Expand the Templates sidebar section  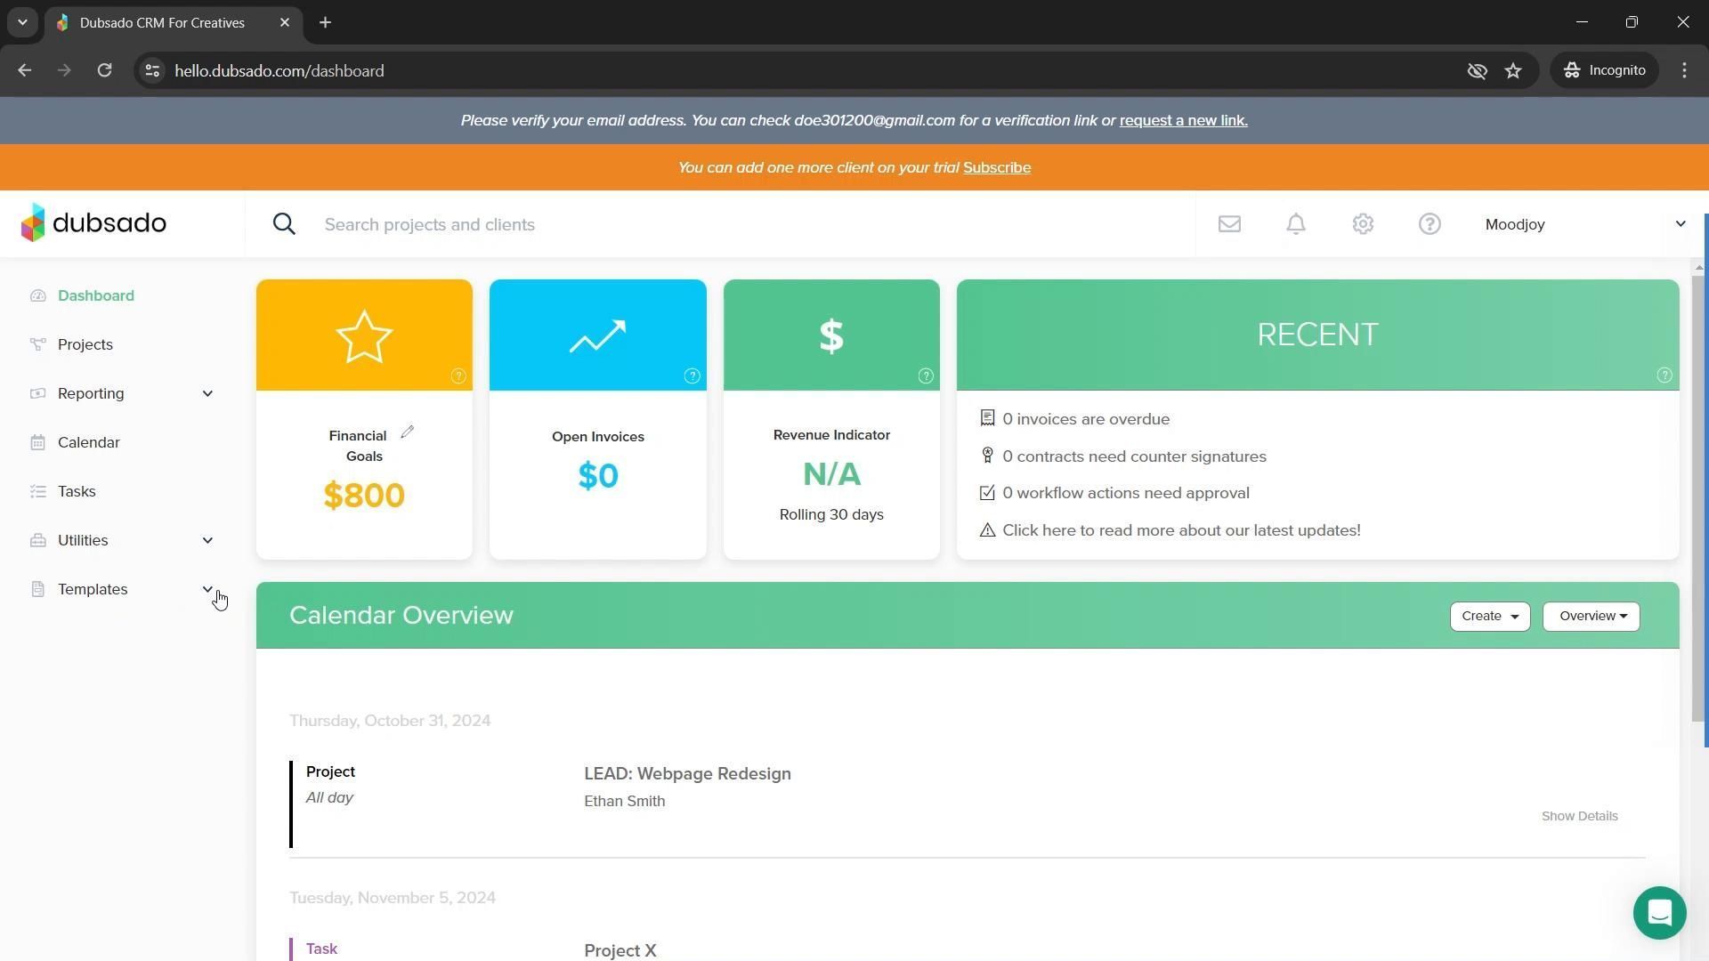(207, 589)
